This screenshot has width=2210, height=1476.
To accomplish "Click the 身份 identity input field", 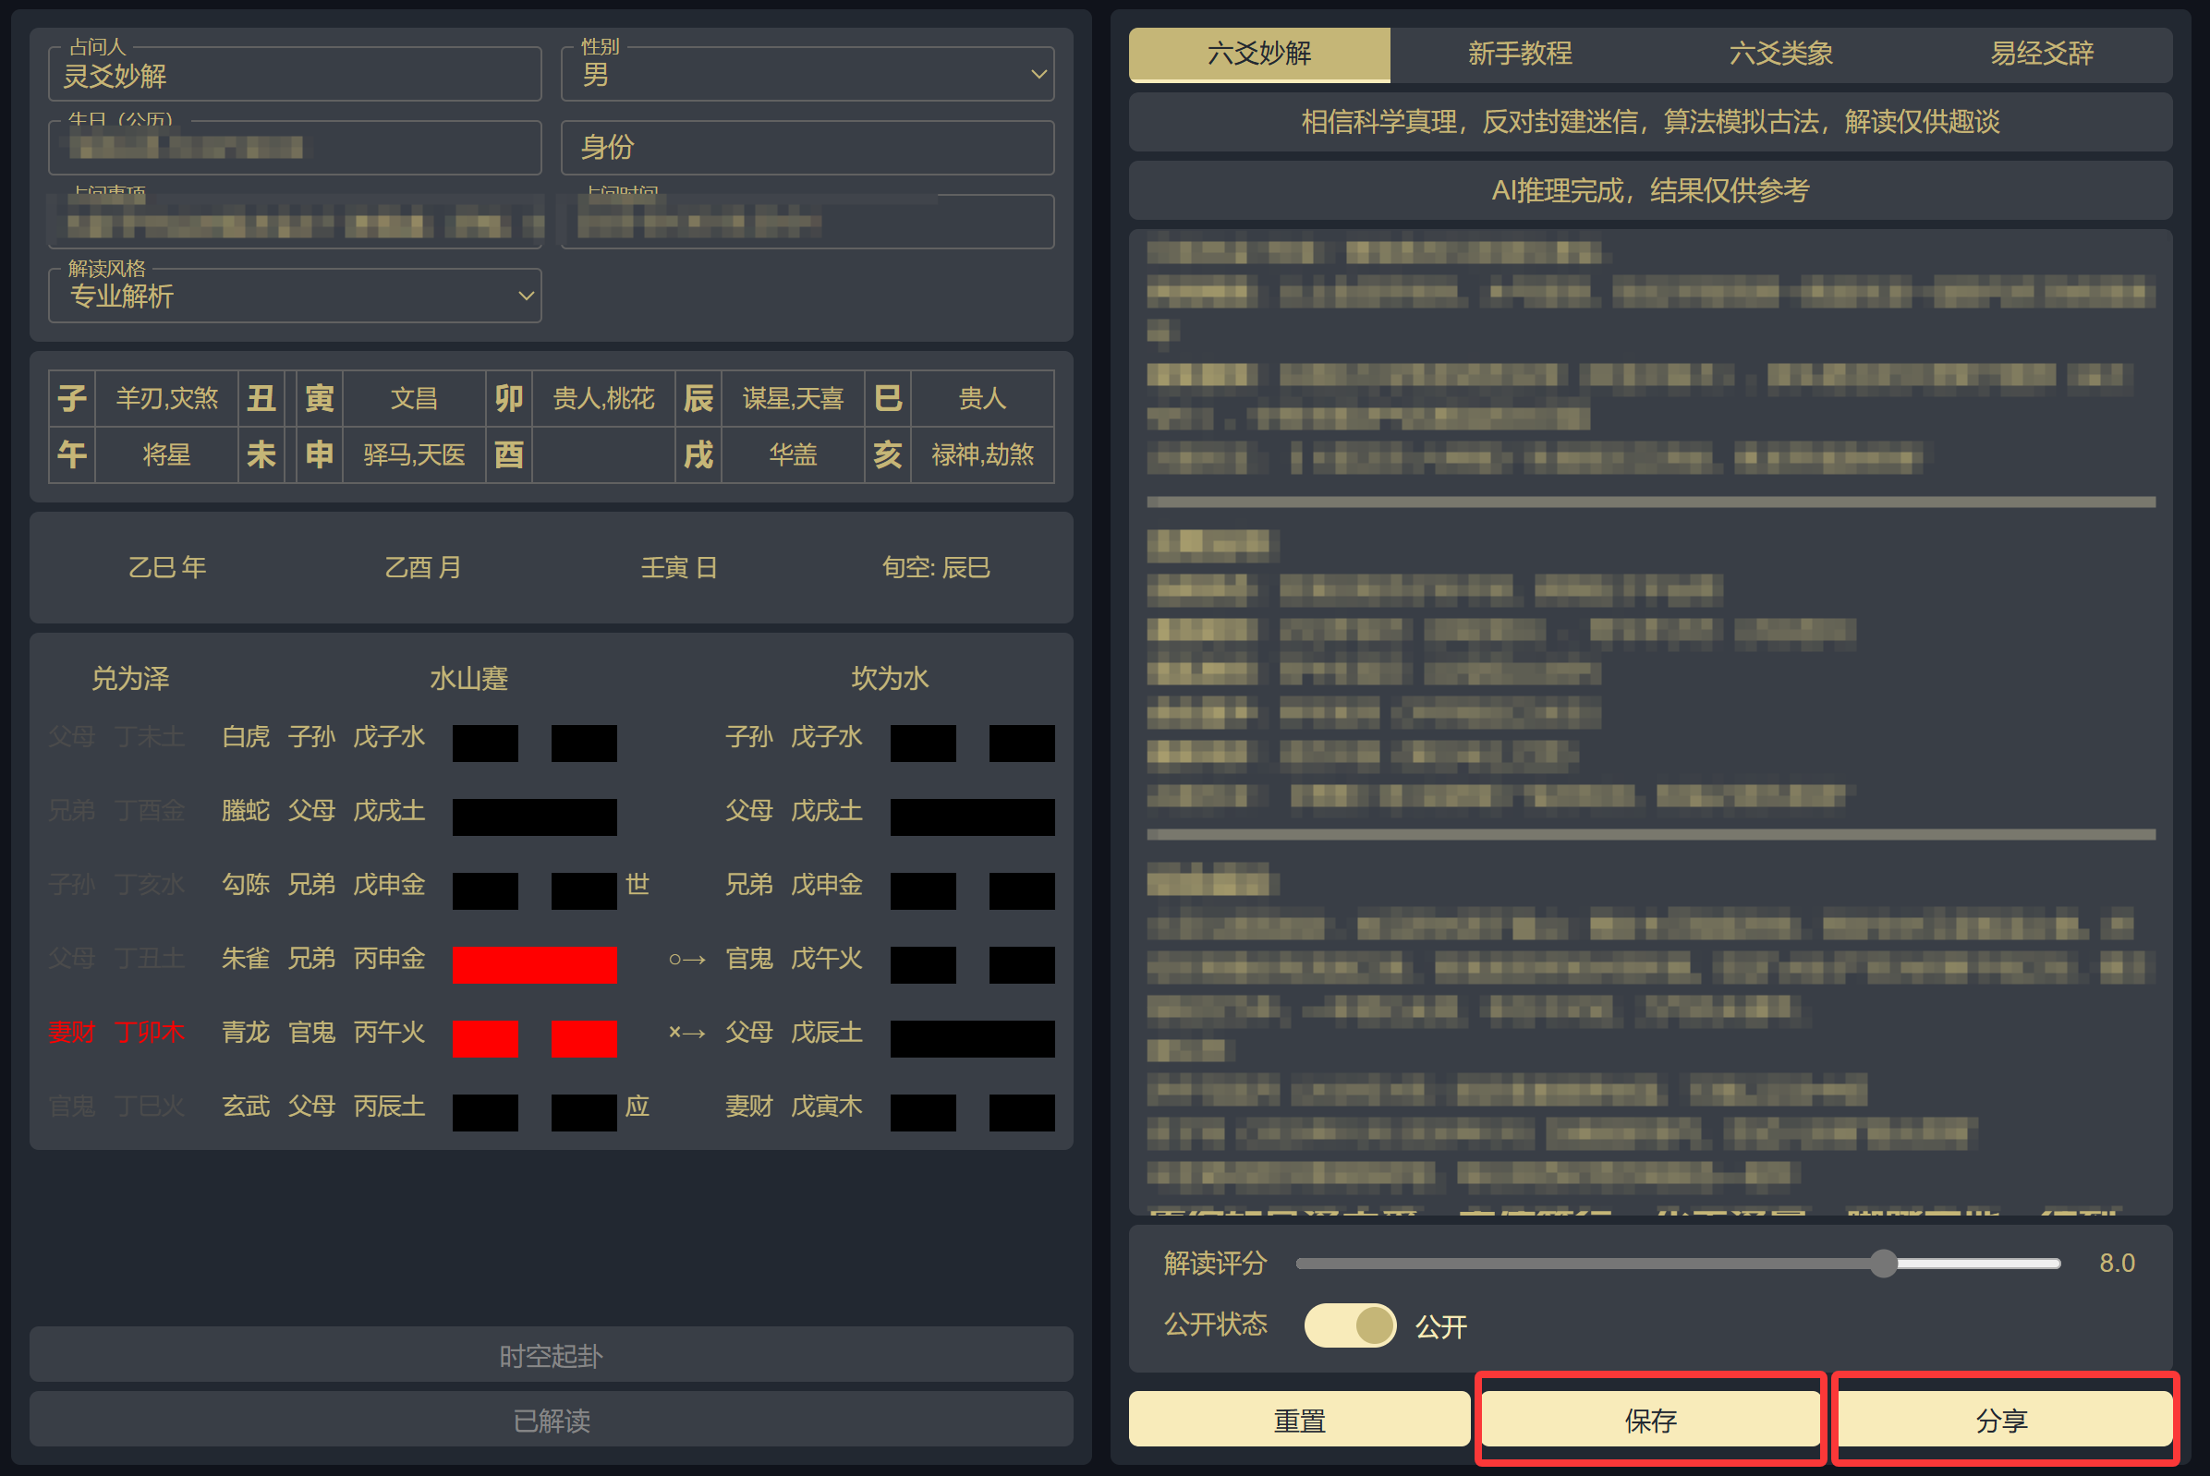I will (806, 148).
